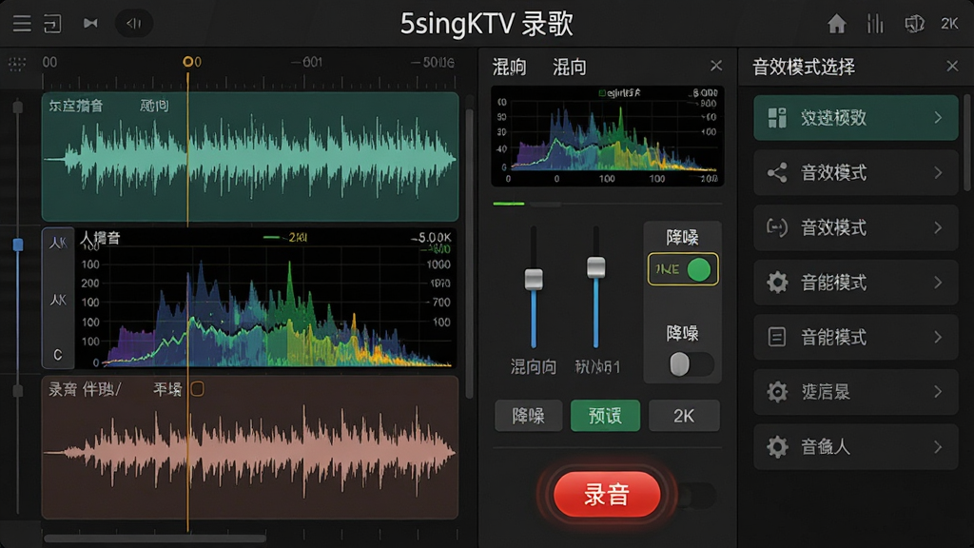Close the 混响 mixer panel
974x548 pixels.
pos(716,66)
